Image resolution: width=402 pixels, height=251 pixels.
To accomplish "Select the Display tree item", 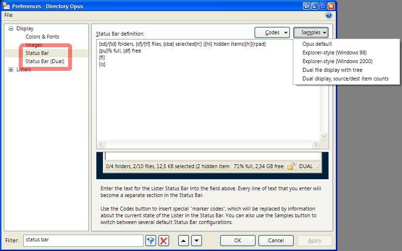I will pos(25,28).
